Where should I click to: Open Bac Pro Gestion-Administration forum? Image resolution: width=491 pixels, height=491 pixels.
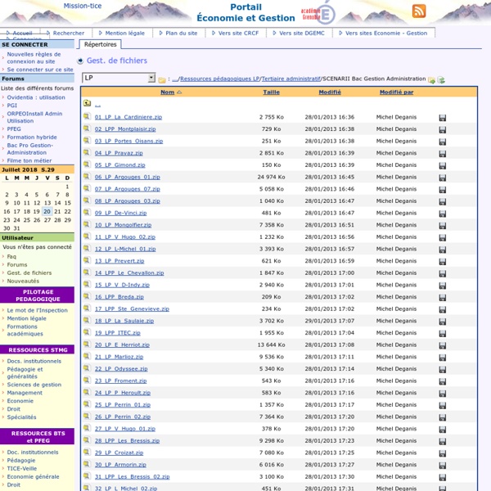tap(29, 149)
